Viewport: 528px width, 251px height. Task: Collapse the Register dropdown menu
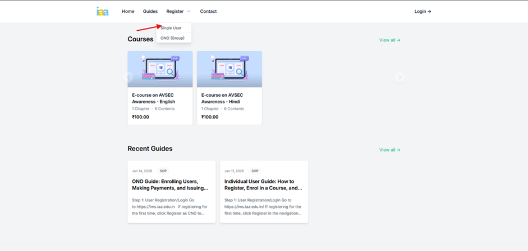(x=178, y=11)
